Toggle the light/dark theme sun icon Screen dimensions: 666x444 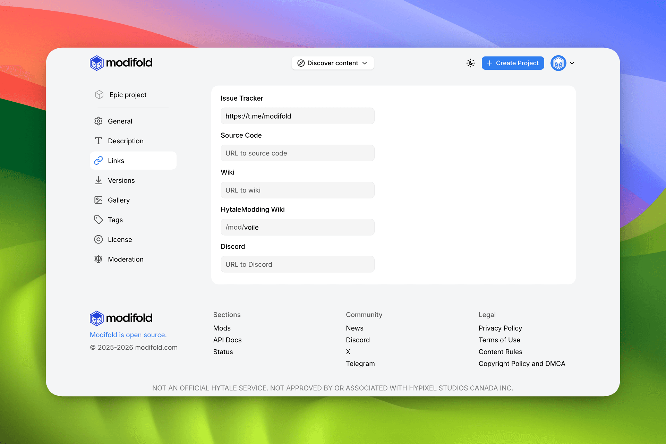pos(470,63)
